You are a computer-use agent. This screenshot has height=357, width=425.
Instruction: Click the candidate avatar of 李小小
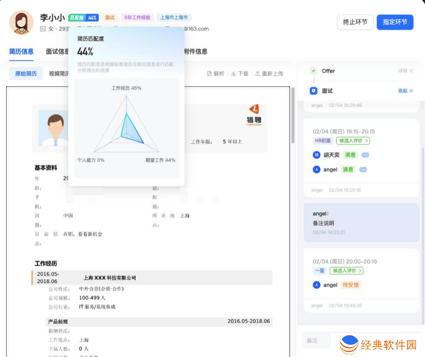[x=21, y=22]
